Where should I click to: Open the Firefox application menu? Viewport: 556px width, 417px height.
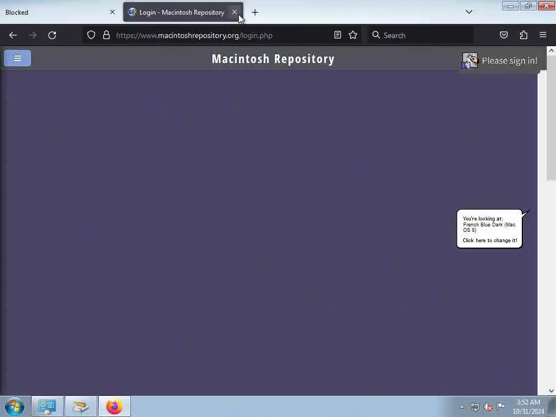(x=543, y=35)
